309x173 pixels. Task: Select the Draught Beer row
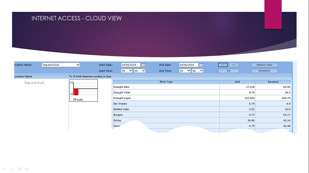click(202, 87)
